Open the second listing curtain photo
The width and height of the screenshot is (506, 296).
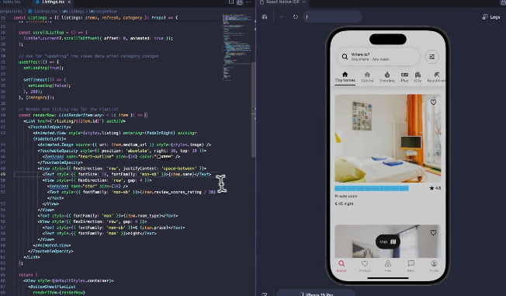(387, 241)
